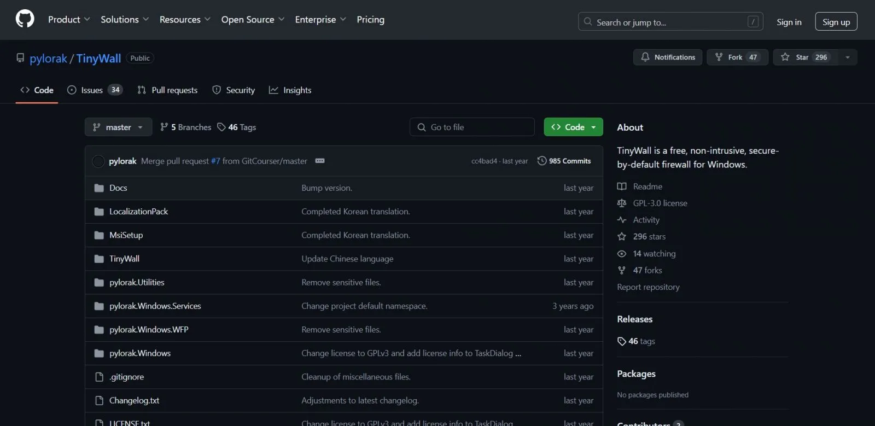Star the TinyWall repository
The image size is (875, 426).
806,57
